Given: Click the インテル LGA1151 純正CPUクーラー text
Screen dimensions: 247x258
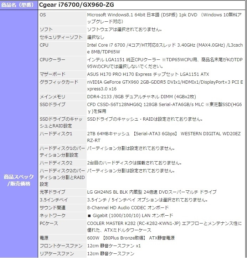Looking at the screenshot, I should [165, 63].
